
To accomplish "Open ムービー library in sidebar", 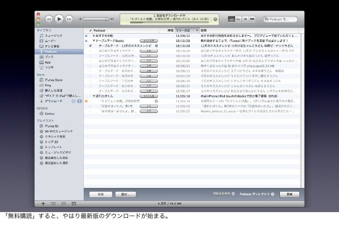I will 48,41.
